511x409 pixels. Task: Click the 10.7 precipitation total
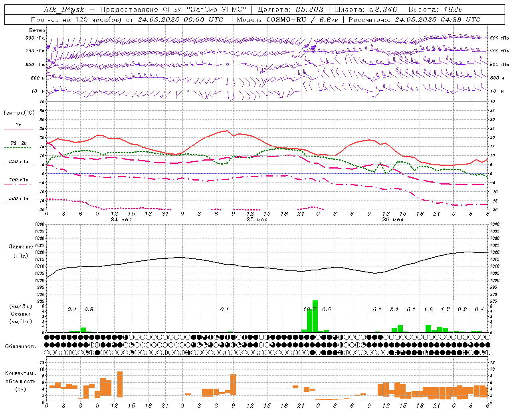[310, 309]
